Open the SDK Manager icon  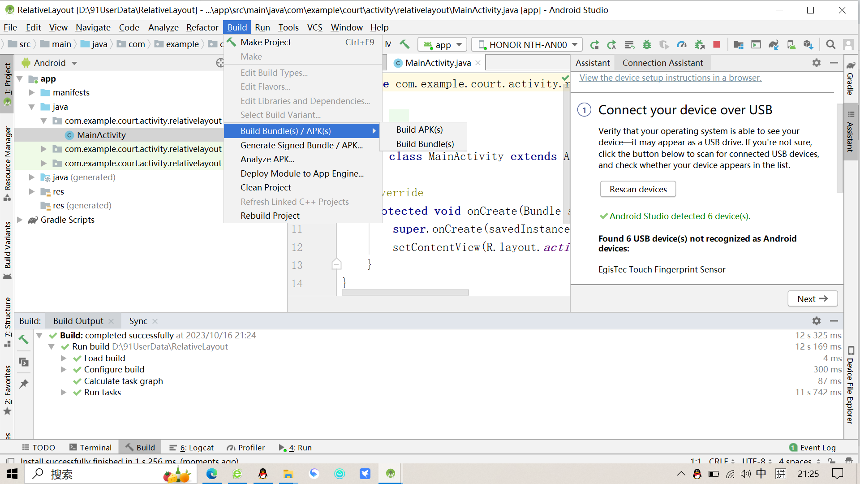(808, 44)
